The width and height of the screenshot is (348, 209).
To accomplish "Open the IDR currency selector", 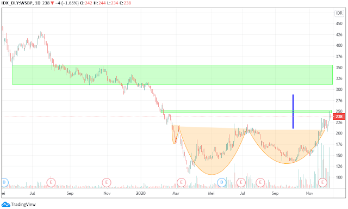I will point(339,13).
